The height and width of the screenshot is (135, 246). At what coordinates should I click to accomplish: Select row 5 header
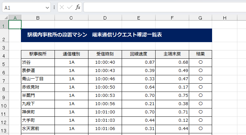[4, 63]
